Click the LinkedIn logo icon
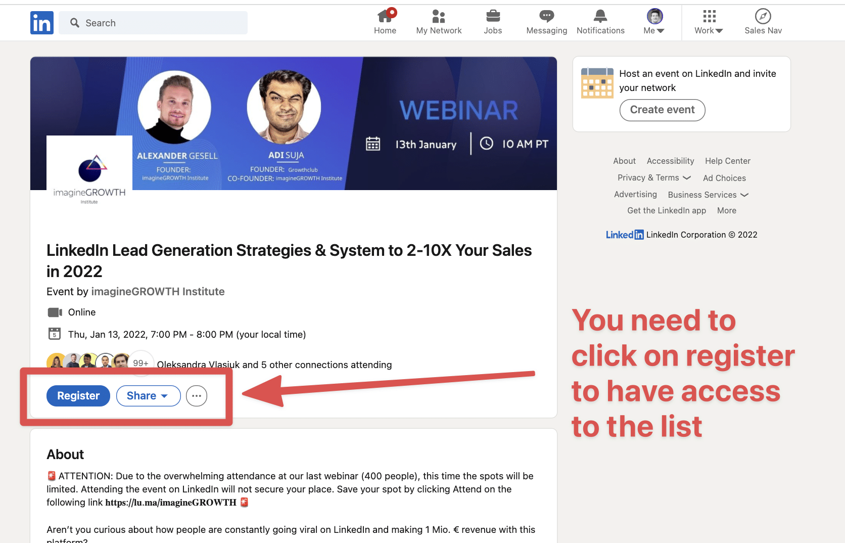Viewport: 845px width, 543px height. pyautogui.click(x=42, y=23)
